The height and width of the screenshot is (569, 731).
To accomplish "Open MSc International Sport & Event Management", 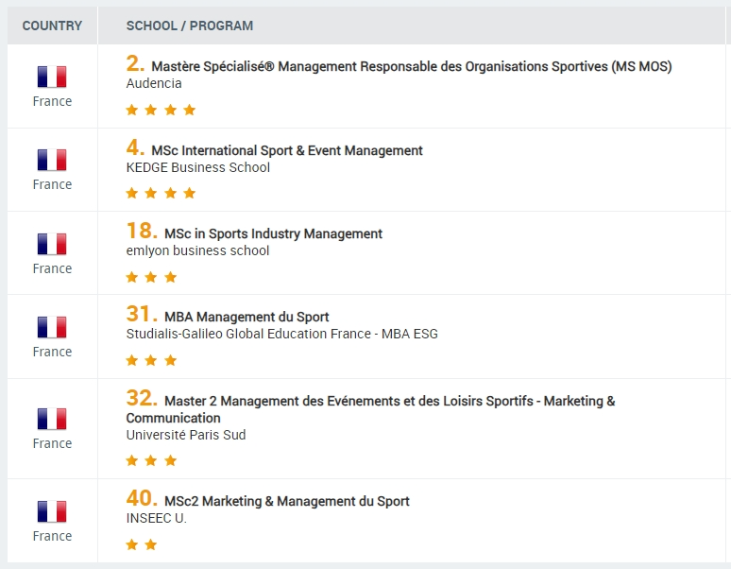I will (286, 150).
